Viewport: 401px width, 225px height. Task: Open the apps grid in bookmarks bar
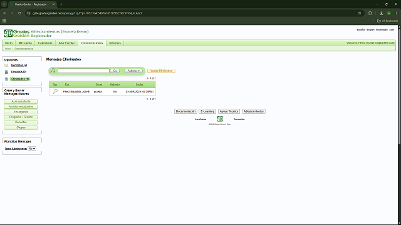coord(4,21)
